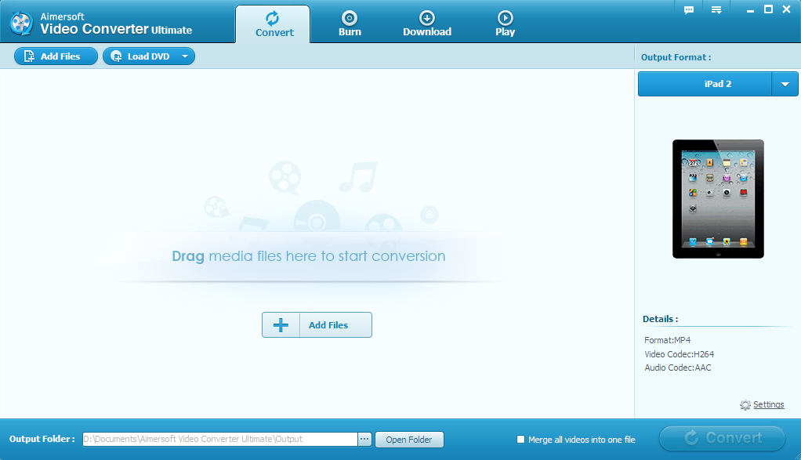Expand the Load DVD dropdown arrow
This screenshot has height=460, width=801.
(185, 56)
